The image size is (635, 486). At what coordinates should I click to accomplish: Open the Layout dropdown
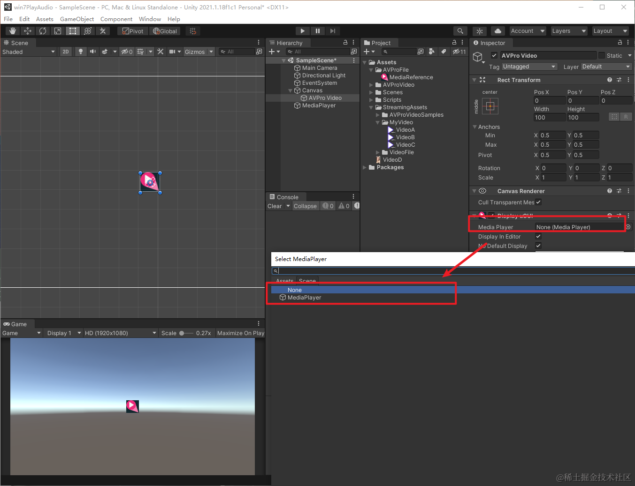610,31
